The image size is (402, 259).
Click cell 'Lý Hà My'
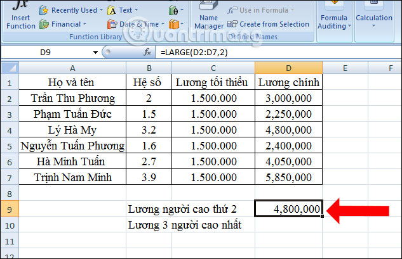pyautogui.click(x=72, y=130)
